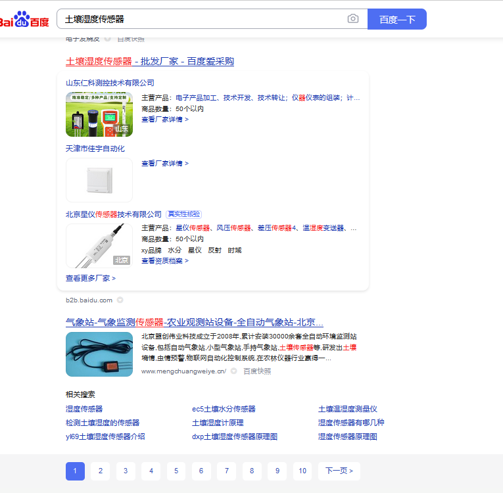The image size is (503, 493).
Task: Open 百度快照 for mengchuangweiye result
Action: (257, 371)
